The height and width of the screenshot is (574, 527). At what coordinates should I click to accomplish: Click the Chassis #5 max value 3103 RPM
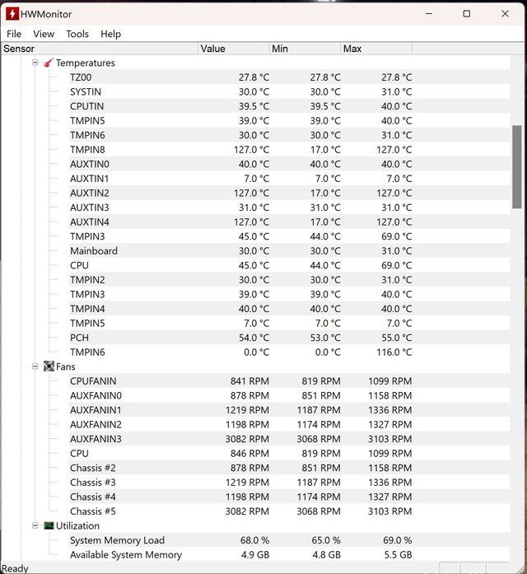(x=389, y=511)
